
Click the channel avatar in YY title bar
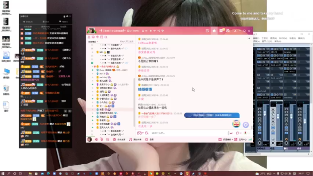click(92, 31)
